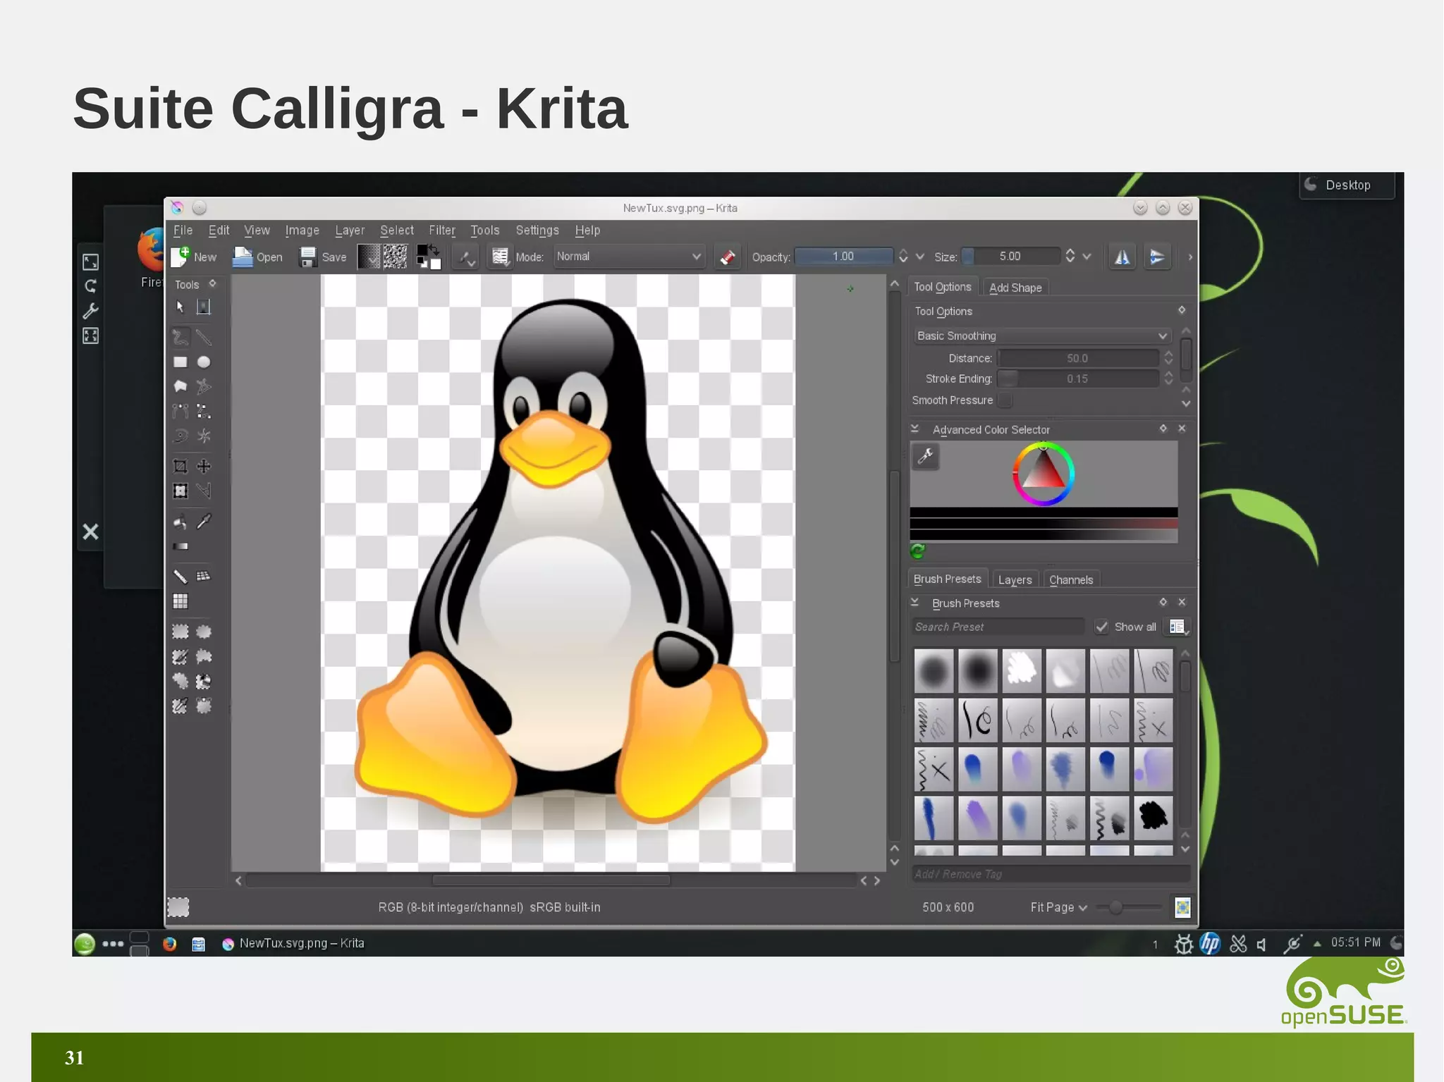Pick the color picker eyedropper tool
This screenshot has height=1082, width=1444.
coord(204,522)
